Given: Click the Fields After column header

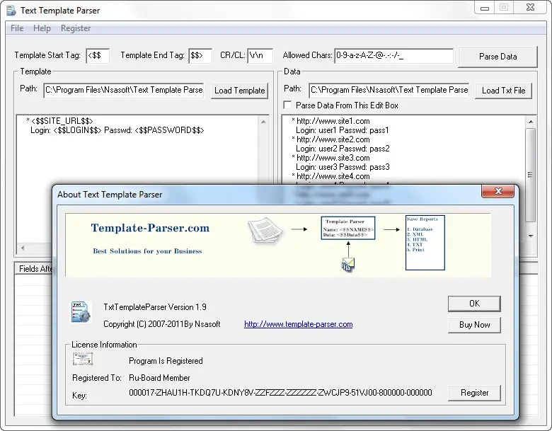Looking at the screenshot, I should coord(34,269).
